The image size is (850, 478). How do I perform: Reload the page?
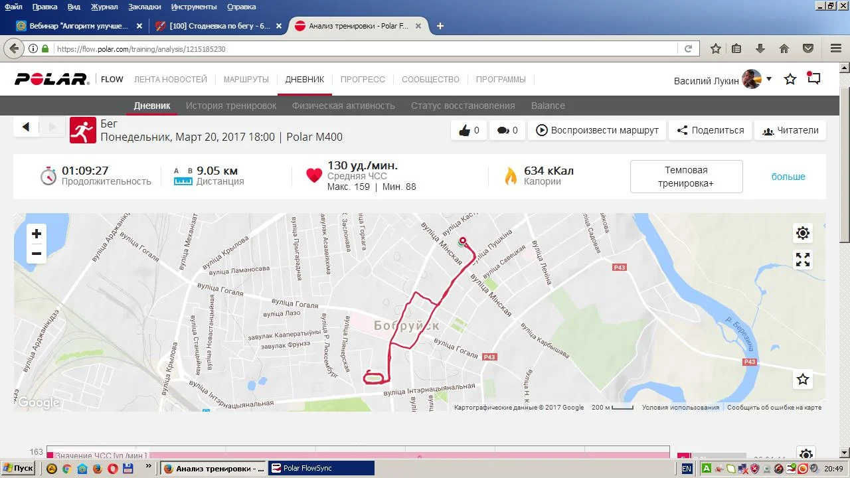[688, 49]
